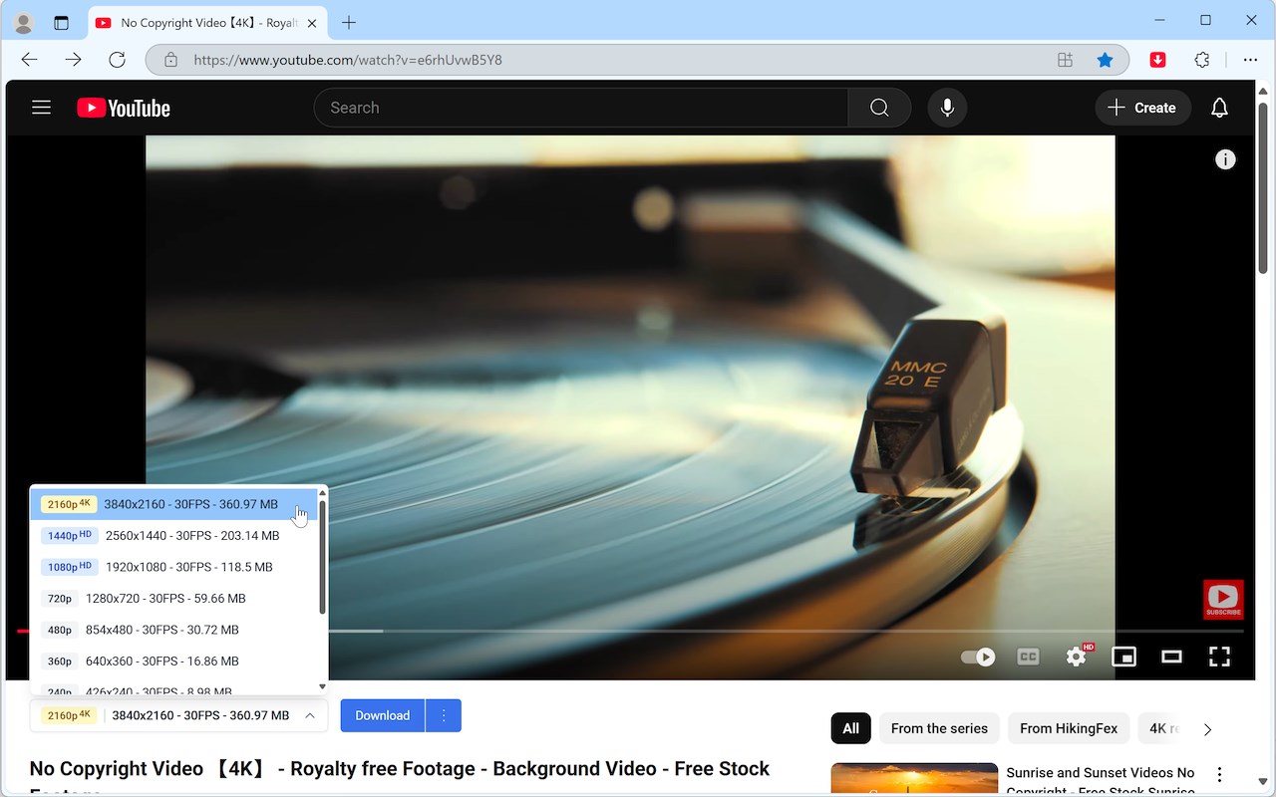Click the blue Download button
Viewport: 1276px width, 797px height.
click(383, 715)
